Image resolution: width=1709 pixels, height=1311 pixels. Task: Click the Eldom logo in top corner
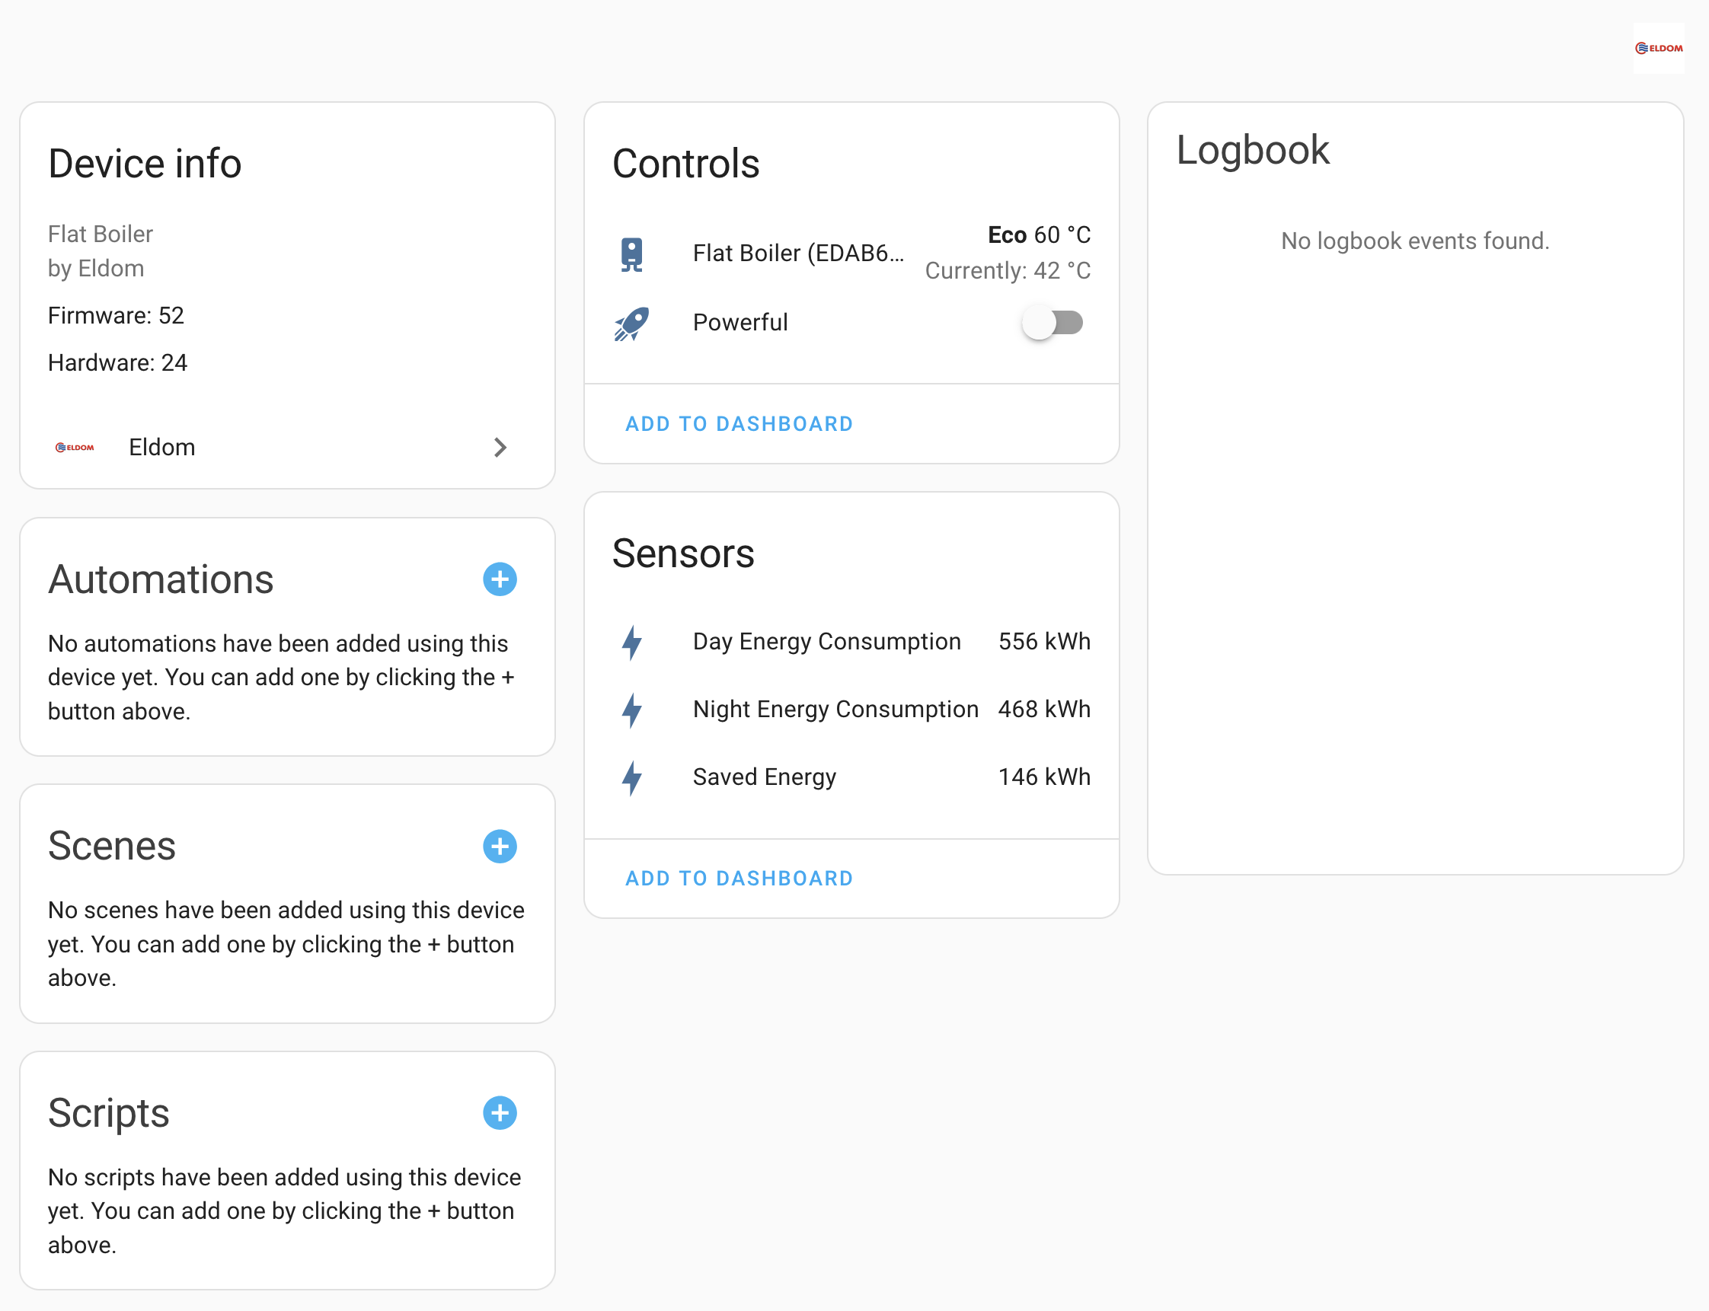coord(1657,49)
